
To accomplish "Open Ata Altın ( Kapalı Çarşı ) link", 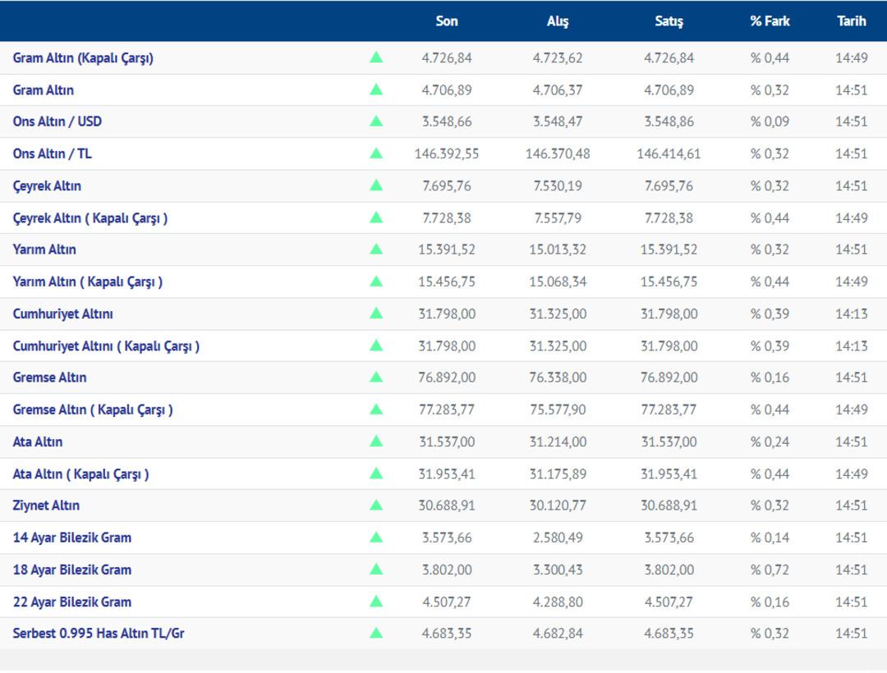I will click(80, 474).
